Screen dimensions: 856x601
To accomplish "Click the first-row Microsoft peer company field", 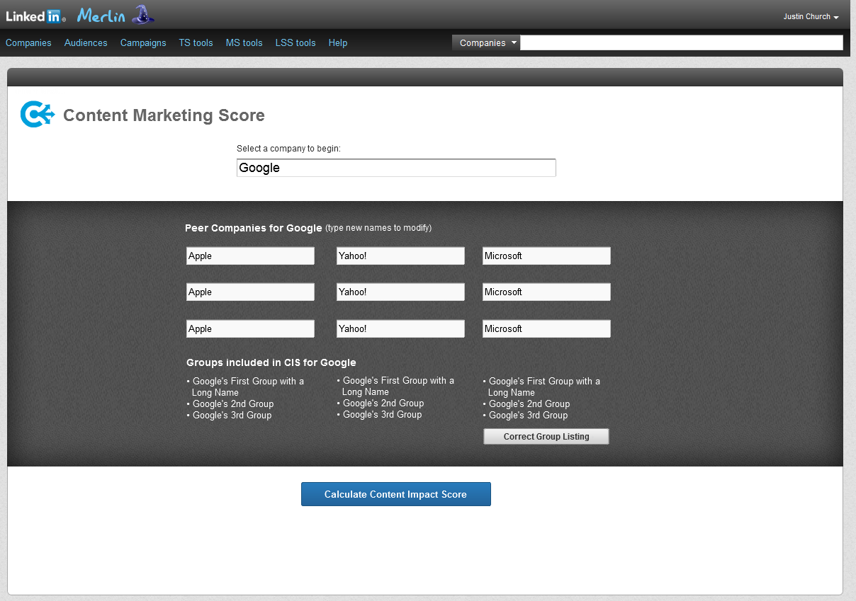I will tap(546, 256).
